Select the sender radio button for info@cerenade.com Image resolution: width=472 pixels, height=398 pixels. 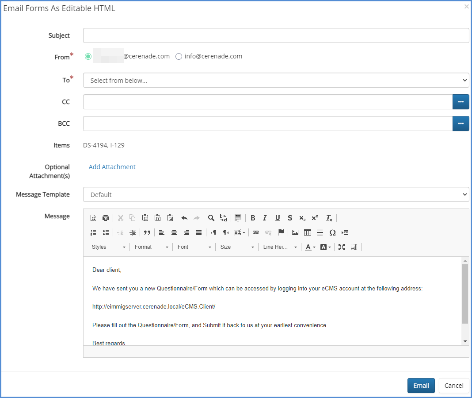click(179, 56)
